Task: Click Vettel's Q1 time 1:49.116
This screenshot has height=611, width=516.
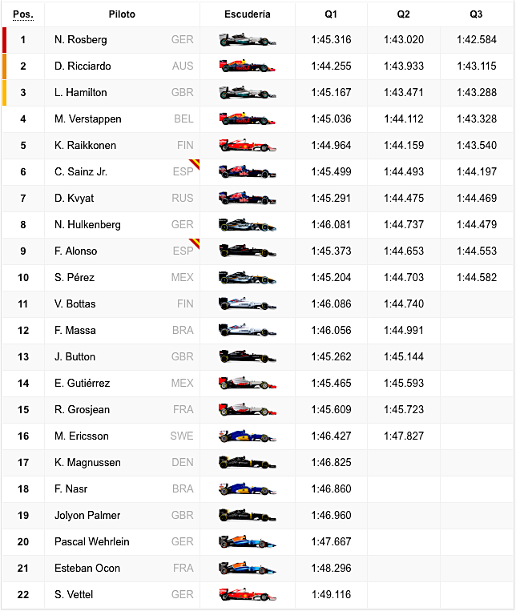Action: click(331, 595)
